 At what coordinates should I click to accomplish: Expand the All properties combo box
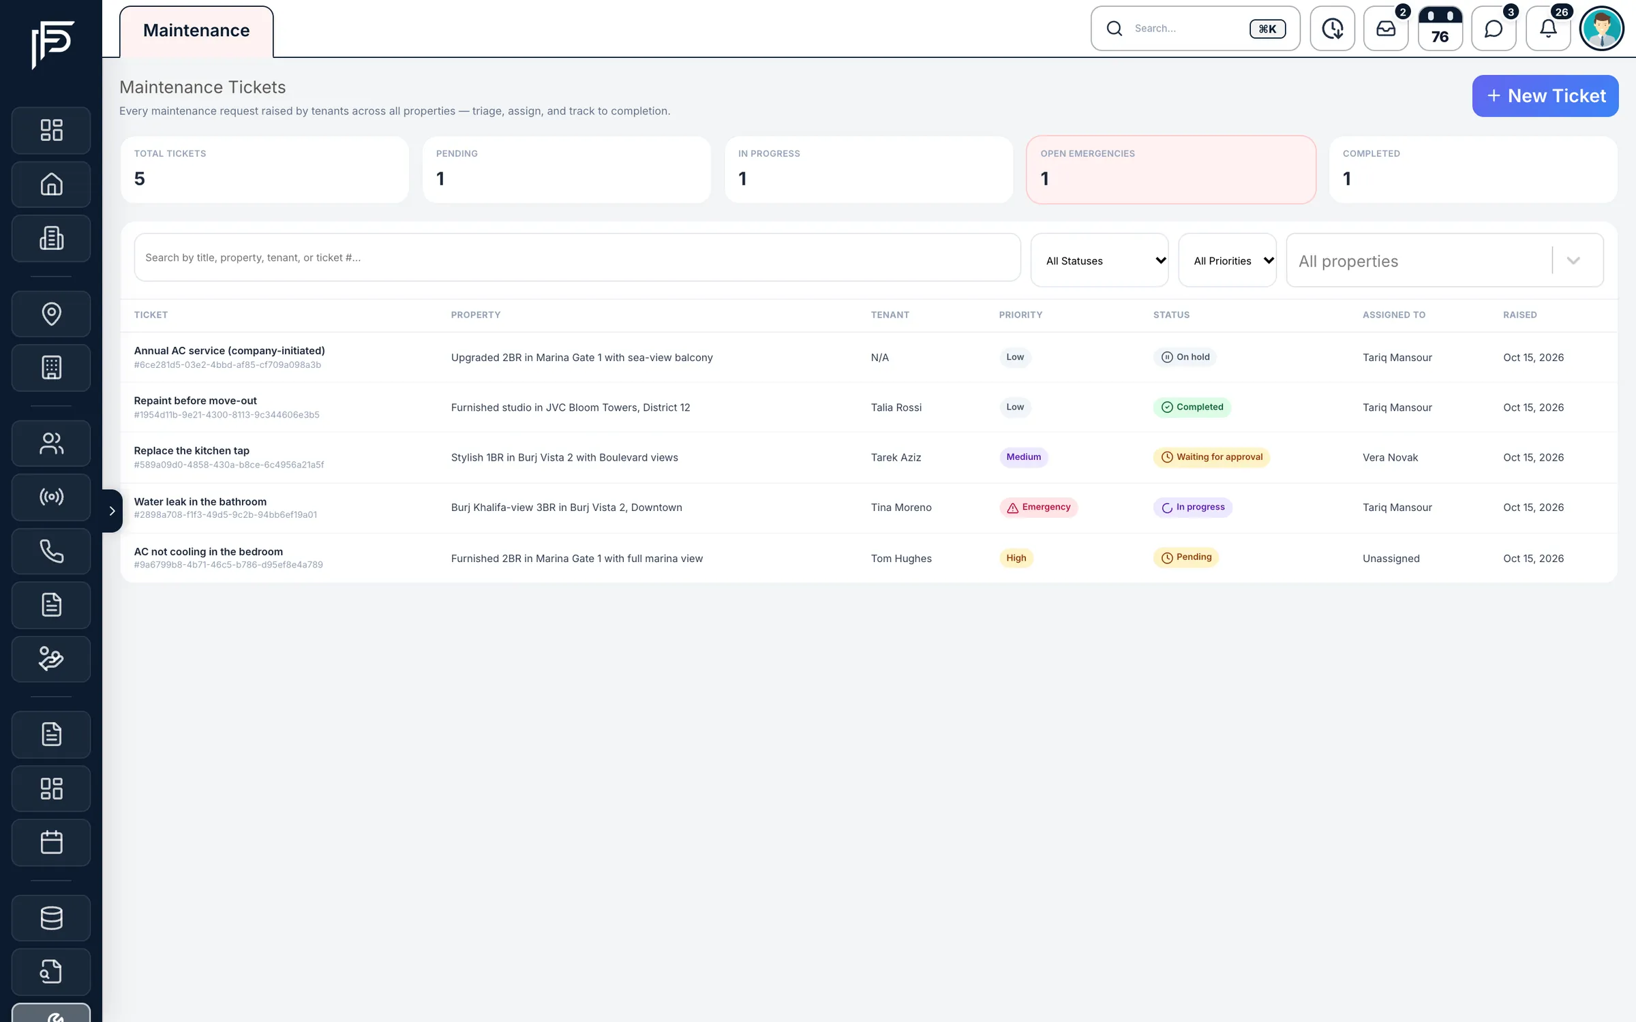1444,260
